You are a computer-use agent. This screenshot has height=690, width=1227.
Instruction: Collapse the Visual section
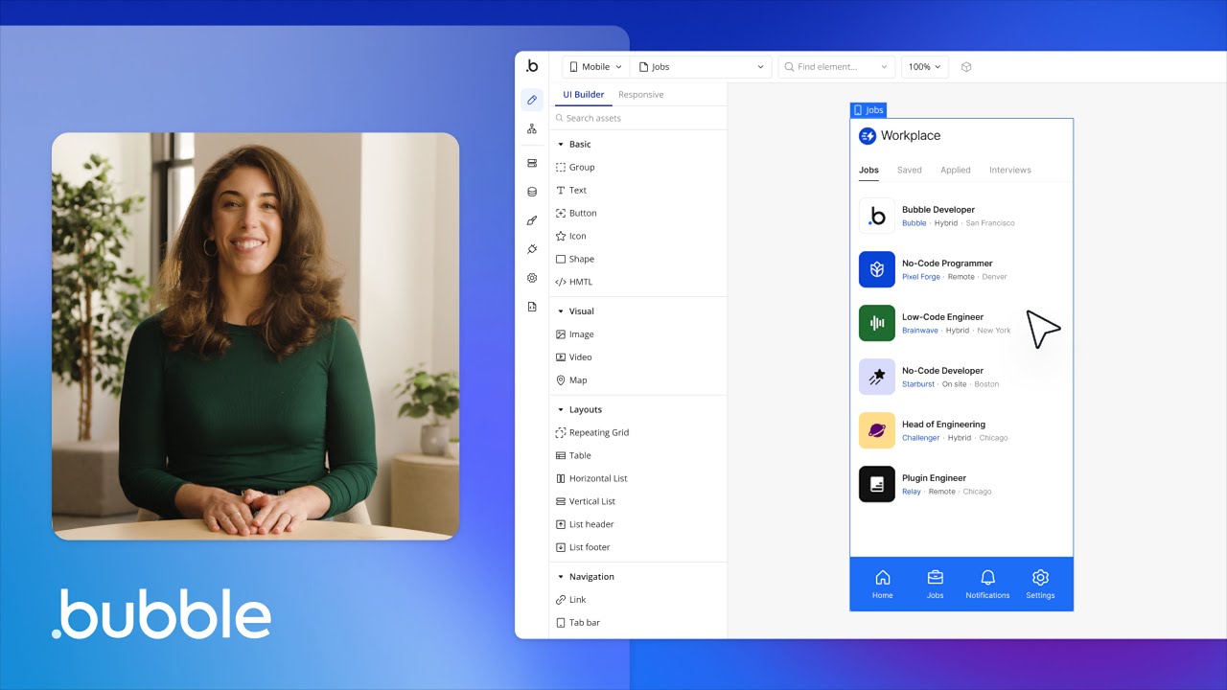[561, 311]
